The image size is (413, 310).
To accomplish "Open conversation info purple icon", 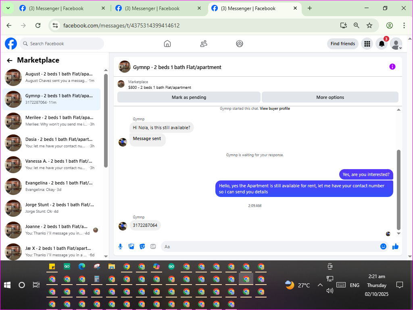I will point(392,67).
